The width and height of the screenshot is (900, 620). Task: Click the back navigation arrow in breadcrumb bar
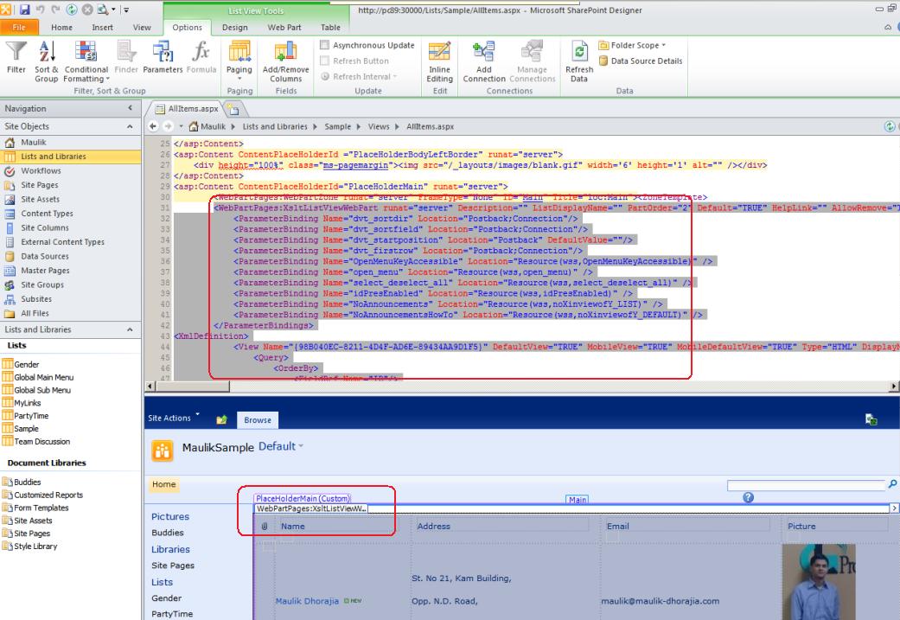(153, 126)
